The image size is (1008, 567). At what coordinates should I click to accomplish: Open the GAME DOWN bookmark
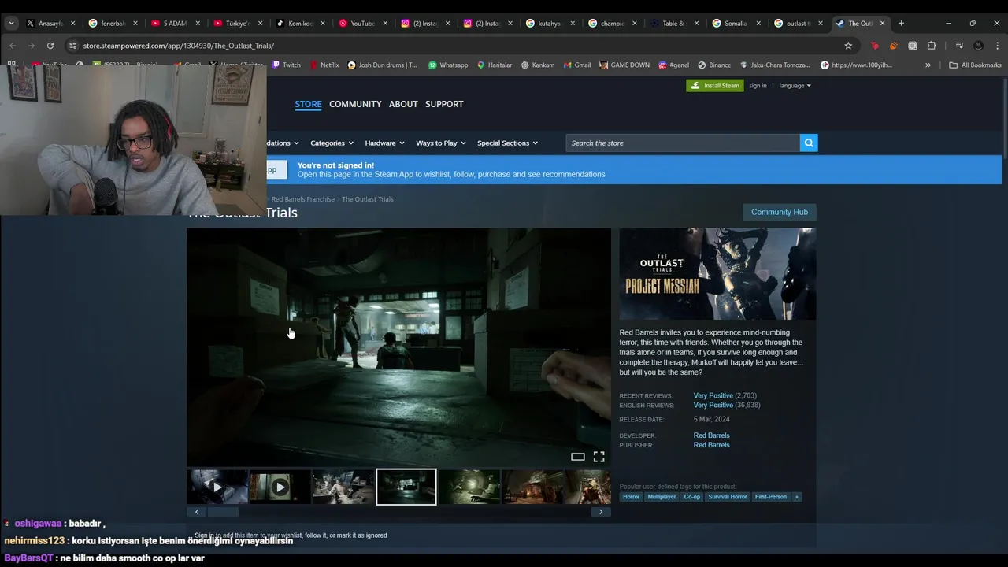point(624,65)
